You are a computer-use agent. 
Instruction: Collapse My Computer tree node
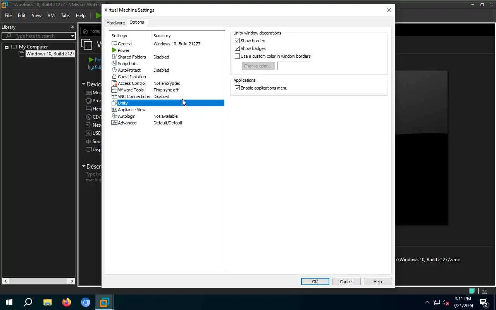tap(7, 47)
